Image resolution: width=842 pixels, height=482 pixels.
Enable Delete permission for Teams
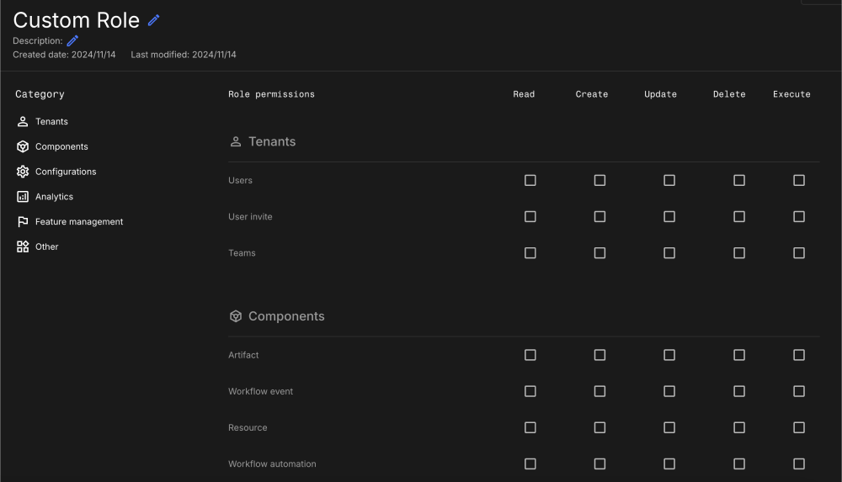(x=739, y=253)
